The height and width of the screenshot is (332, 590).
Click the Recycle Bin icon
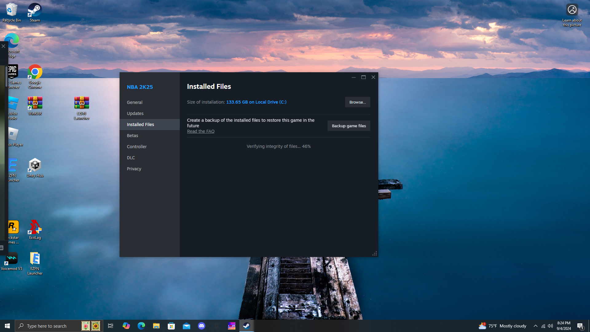(11, 12)
